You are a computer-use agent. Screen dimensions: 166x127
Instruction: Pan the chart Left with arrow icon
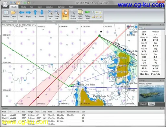22,14
